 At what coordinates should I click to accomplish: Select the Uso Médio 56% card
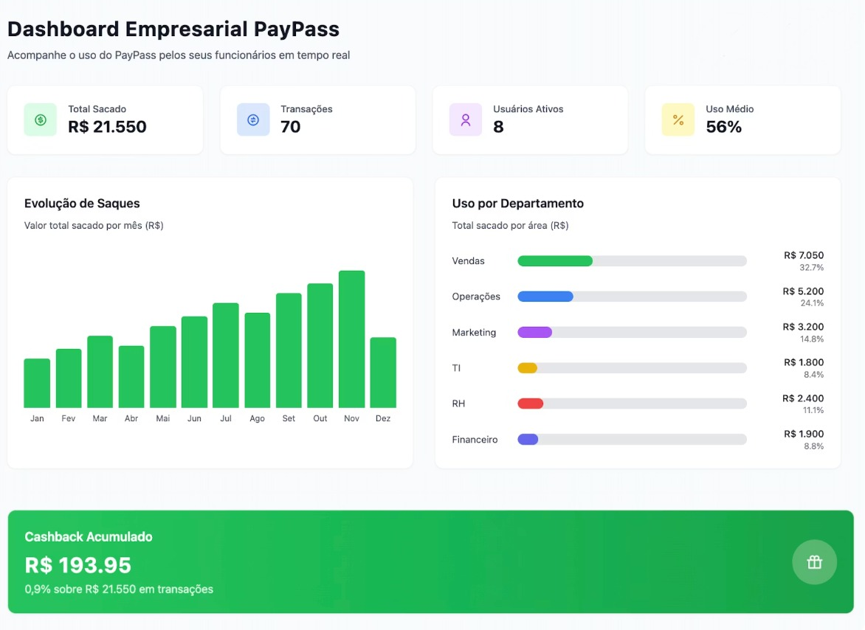[742, 119]
